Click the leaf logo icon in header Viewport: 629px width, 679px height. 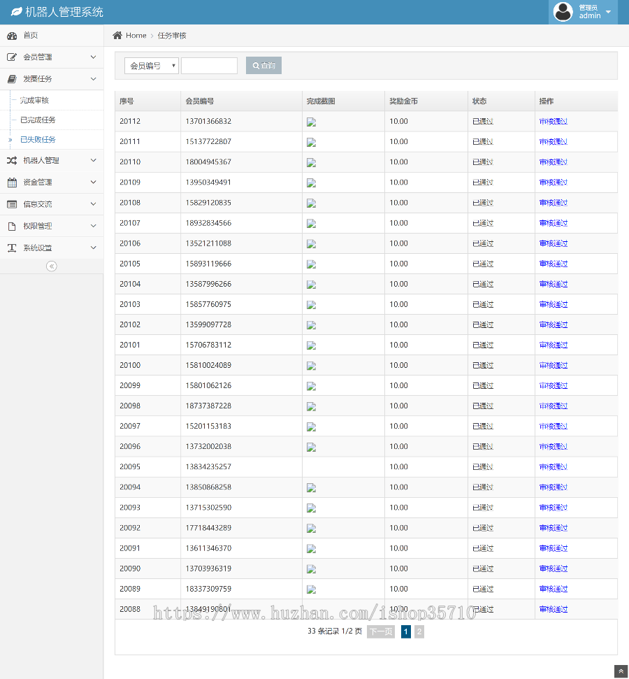click(17, 12)
